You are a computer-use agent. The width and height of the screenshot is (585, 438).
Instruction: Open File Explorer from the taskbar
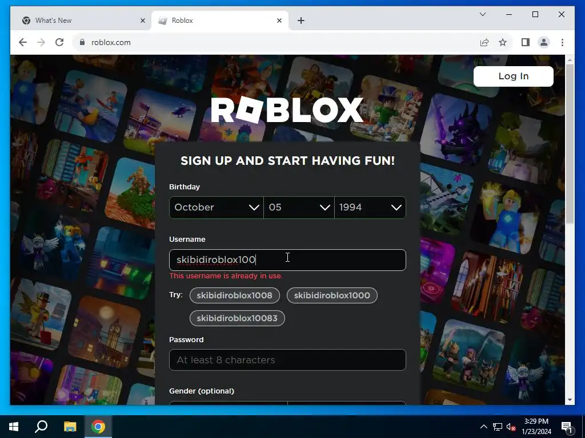[70, 427]
